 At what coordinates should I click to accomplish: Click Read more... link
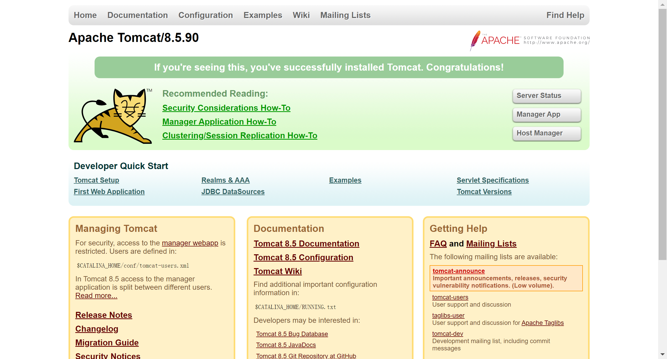(x=96, y=295)
